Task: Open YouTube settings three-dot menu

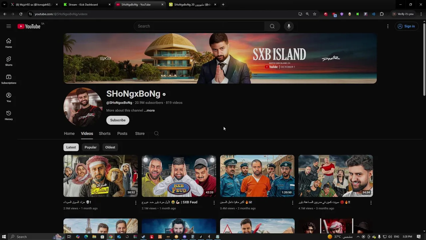Action: [x=388, y=26]
